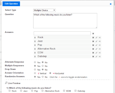Toggle randomization icon for Dubstep answer
This screenshot has height=93, width=115.
pos(100,57)
